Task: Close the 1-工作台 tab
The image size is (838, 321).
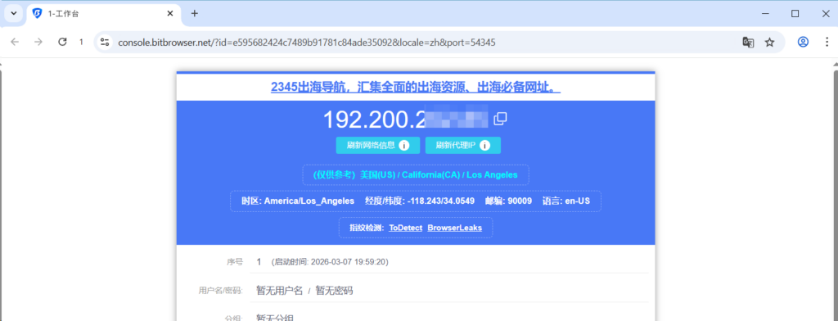Action: point(170,13)
